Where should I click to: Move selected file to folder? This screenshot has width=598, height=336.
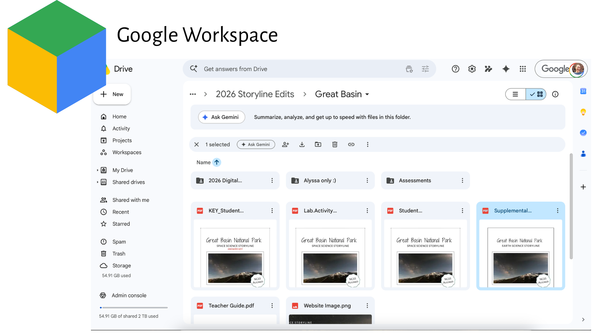(x=318, y=144)
